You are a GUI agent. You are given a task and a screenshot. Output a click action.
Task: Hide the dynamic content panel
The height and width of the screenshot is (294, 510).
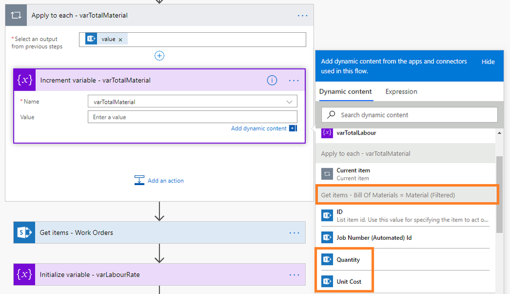(x=488, y=62)
